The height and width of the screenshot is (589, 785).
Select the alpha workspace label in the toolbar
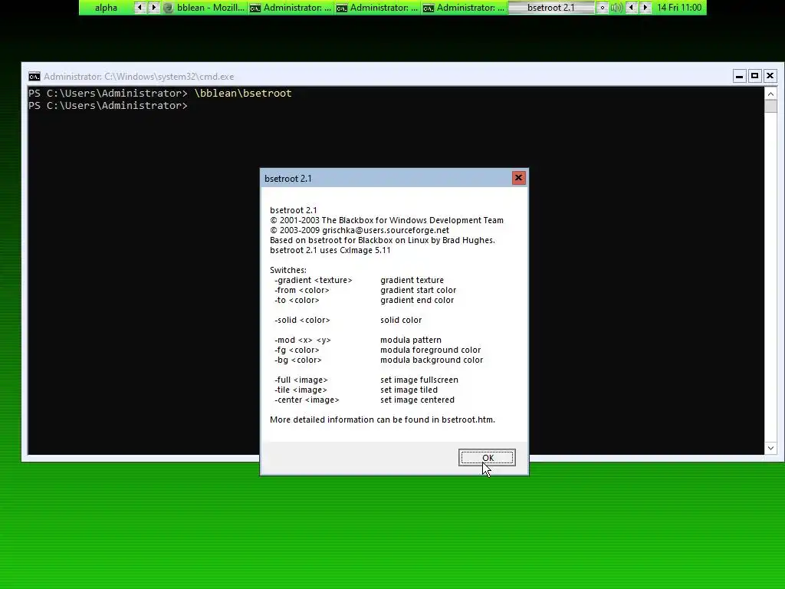pyautogui.click(x=106, y=8)
